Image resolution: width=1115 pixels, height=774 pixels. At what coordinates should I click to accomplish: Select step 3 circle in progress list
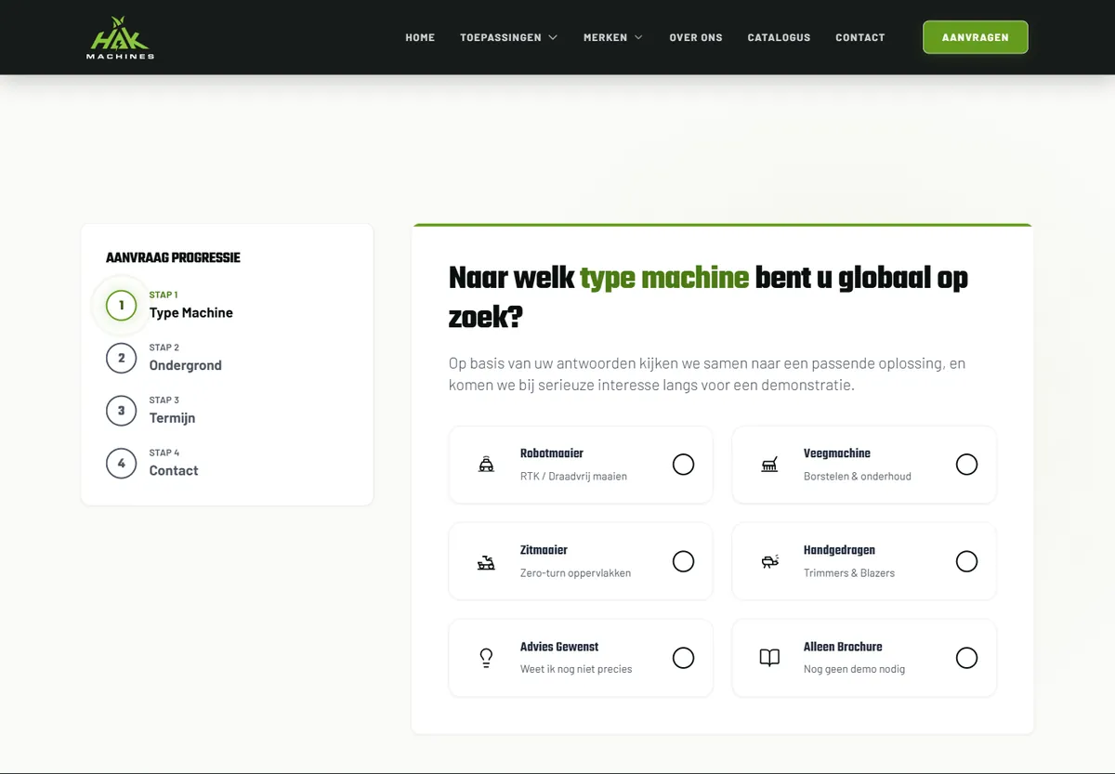(121, 411)
